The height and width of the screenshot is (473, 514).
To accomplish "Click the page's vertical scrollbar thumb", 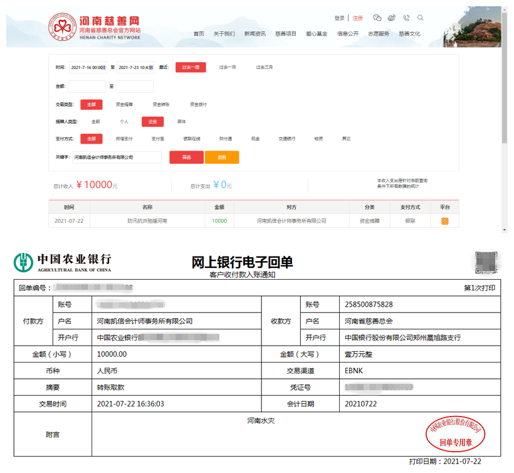I will 505,78.
